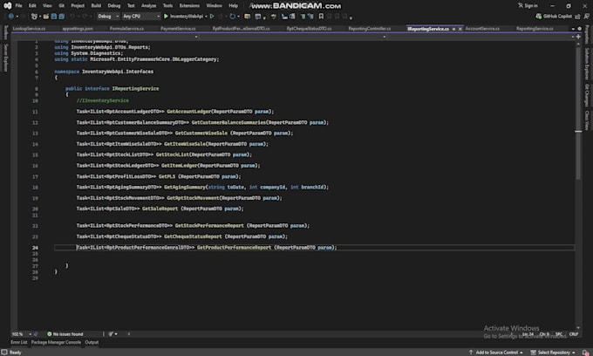The width and height of the screenshot is (593, 356).
Task: Expand the InventoryWebApi start target dropdown arrow
Action: click(206, 17)
